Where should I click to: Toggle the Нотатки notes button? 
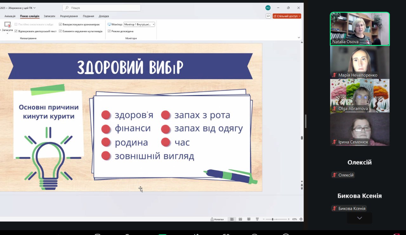point(217,219)
